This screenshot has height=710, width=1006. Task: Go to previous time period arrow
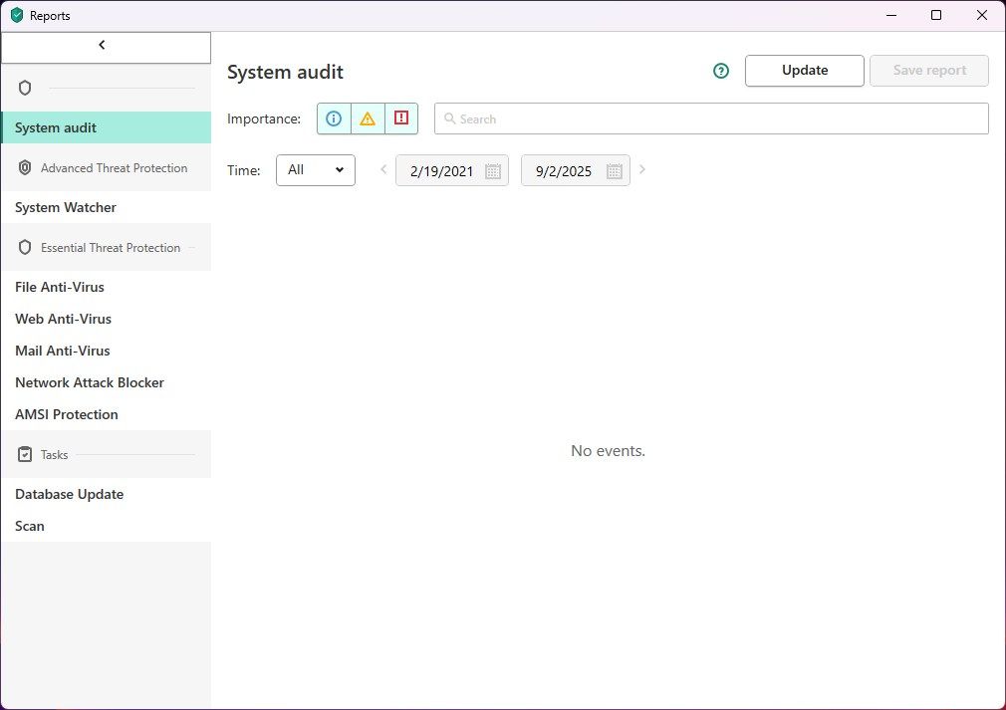[x=383, y=170]
